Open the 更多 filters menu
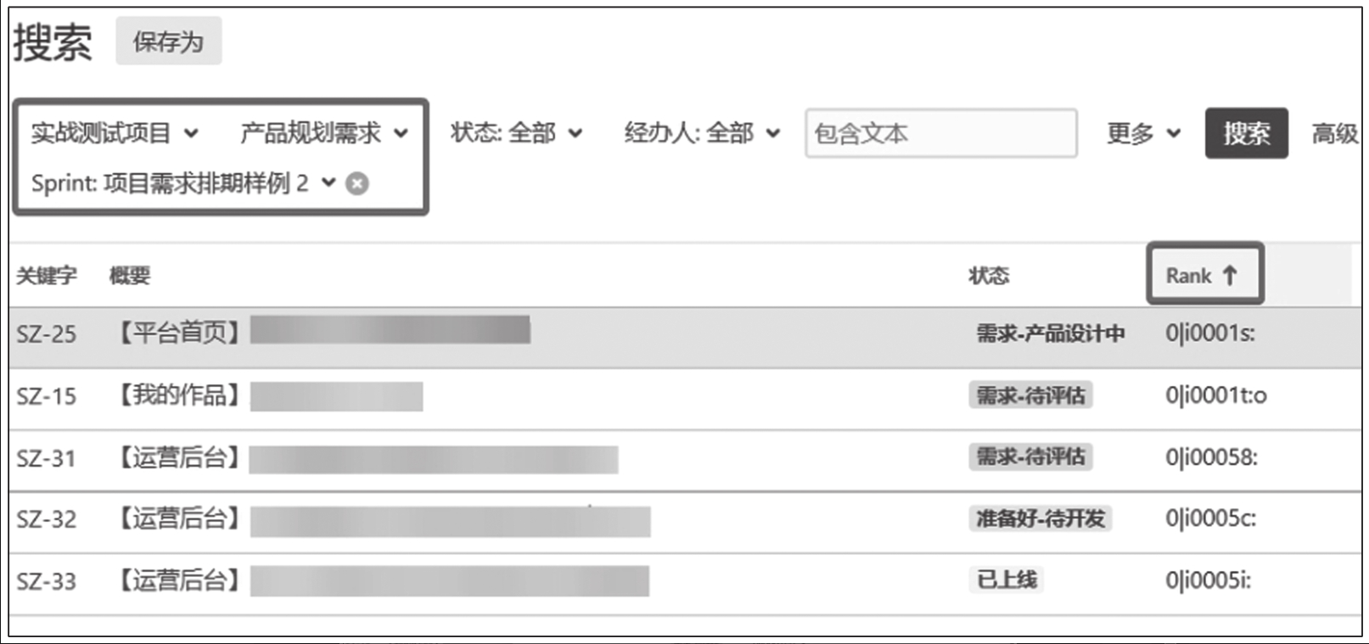The image size is (1369, 644). pos(1143,133)
